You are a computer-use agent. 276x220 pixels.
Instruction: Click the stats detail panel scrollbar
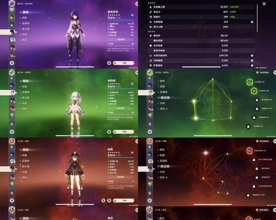(257, 18)
